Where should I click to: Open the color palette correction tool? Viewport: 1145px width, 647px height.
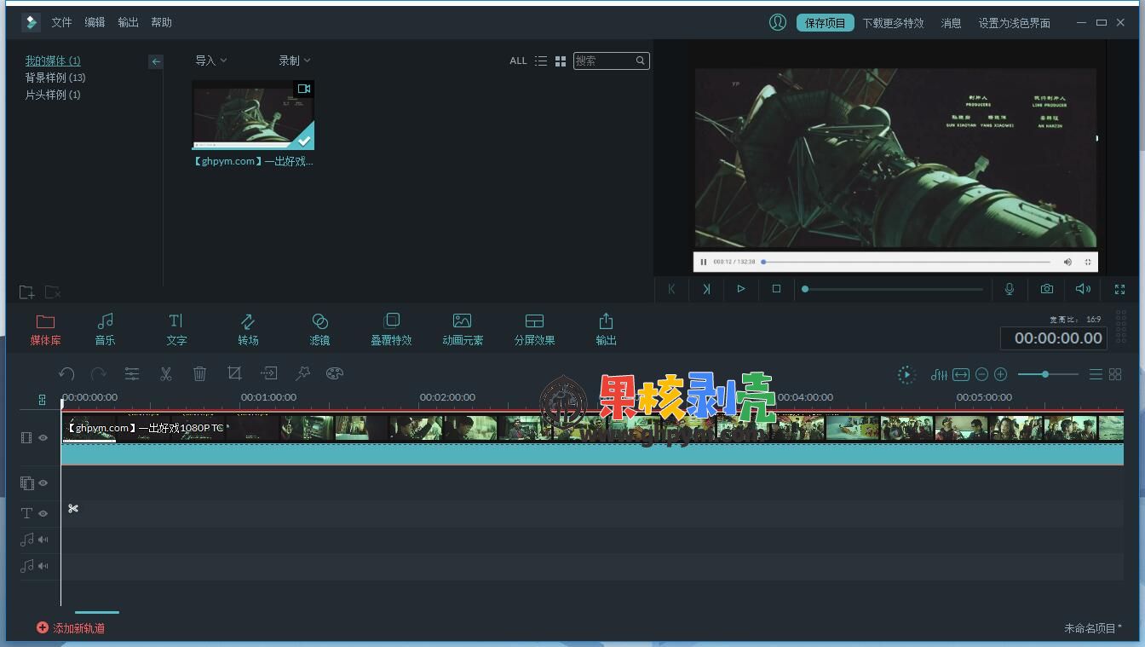(x=335, y=373)
